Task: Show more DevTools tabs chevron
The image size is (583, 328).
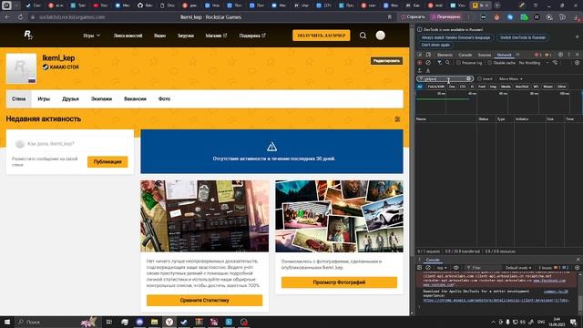Action: [517, 55]
